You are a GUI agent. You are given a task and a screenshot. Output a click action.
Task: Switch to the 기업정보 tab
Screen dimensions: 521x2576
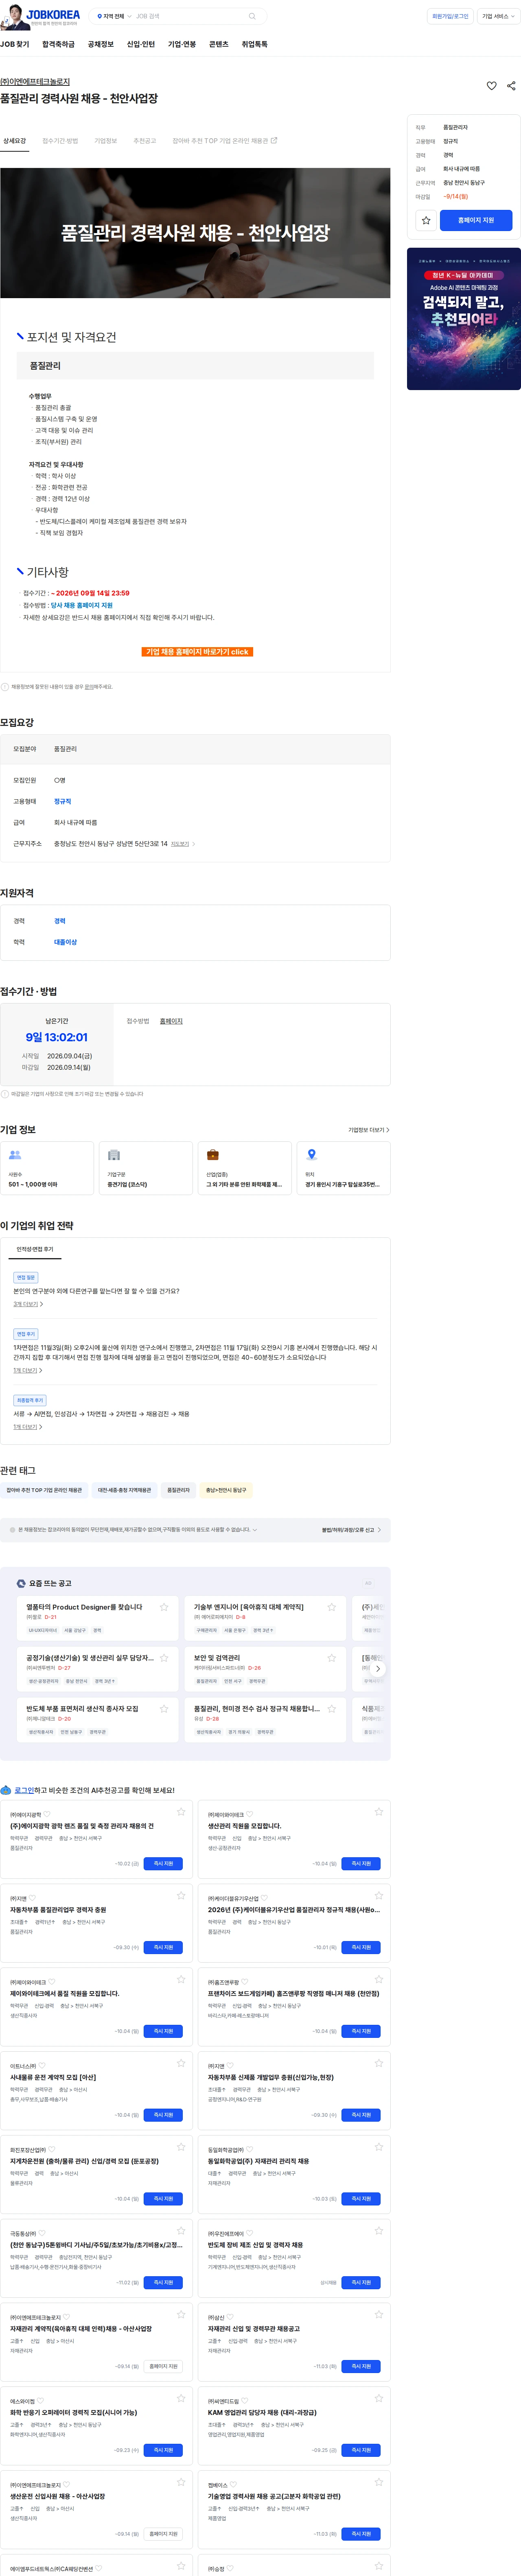pyautogui.click(x=105, y=141)
